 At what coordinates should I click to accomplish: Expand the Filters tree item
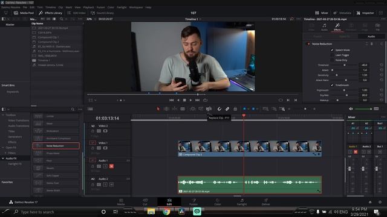click(5, 153)
